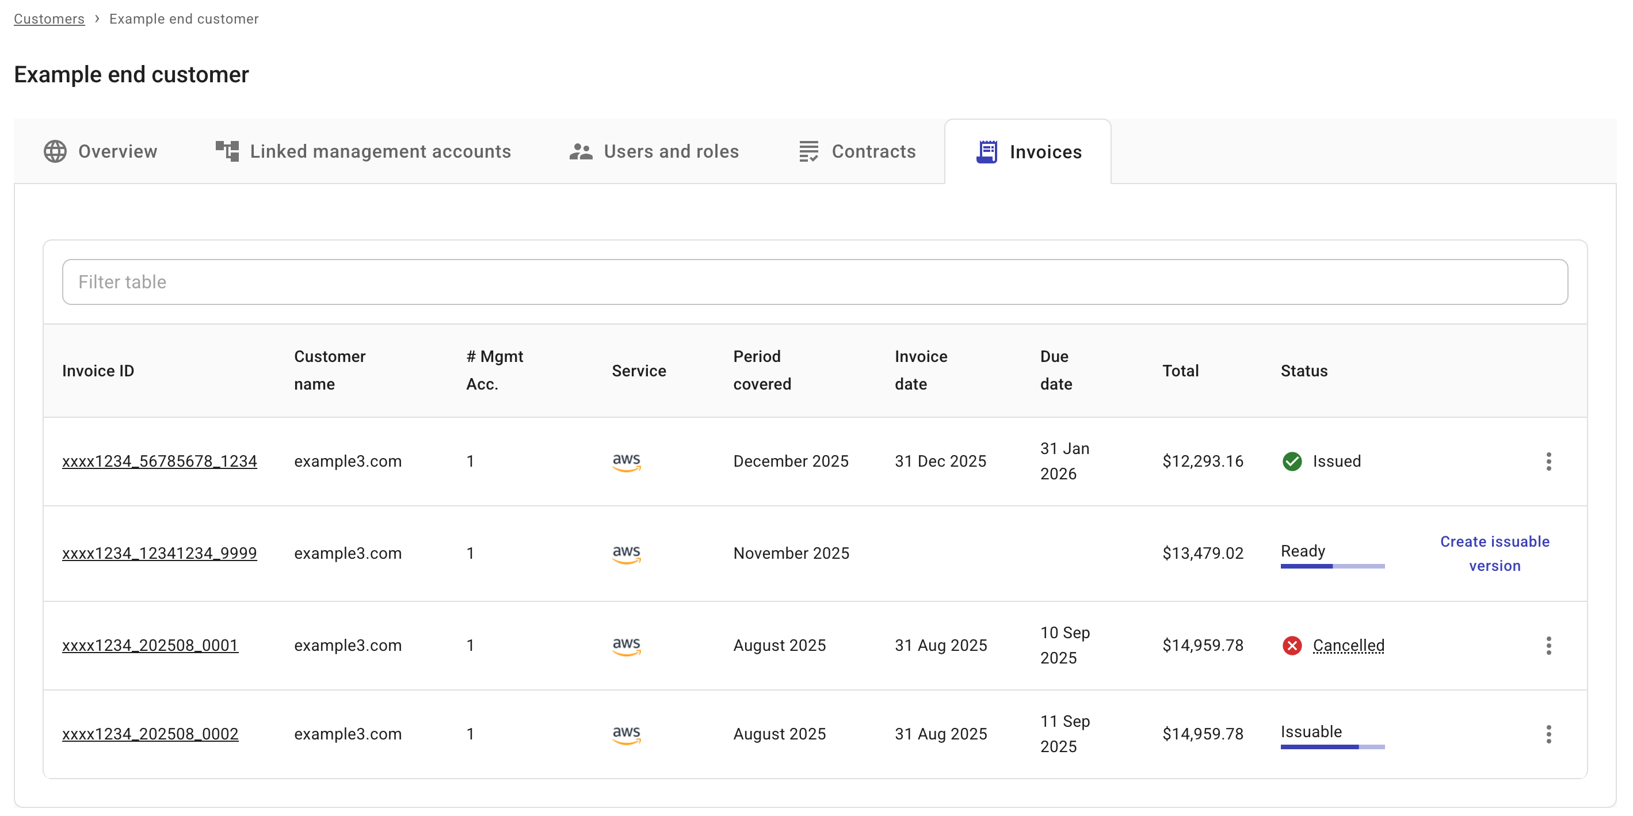The height and width of the screenshot is (816, 1633).
Task: Click the AWS icon on the cancelled August invoice
Action: (x=626, y=645)
